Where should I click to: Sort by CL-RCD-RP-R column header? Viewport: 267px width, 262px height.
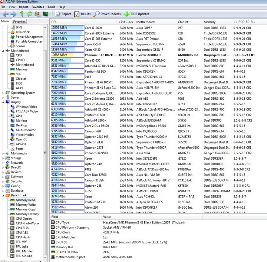click(244, 22)
